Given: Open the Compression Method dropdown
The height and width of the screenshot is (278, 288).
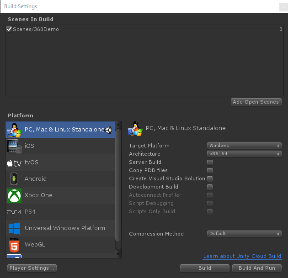Looking at the screenshot, I should [x=244, y=234].
